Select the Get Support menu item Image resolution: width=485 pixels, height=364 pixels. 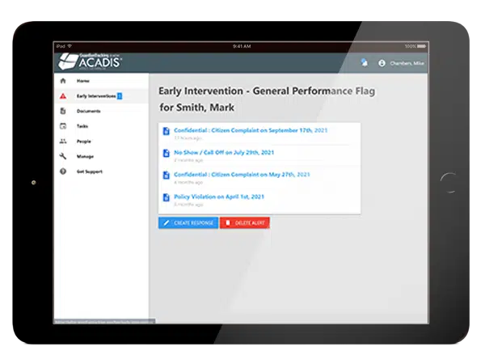pyautogui.click(x=90, y=171)
